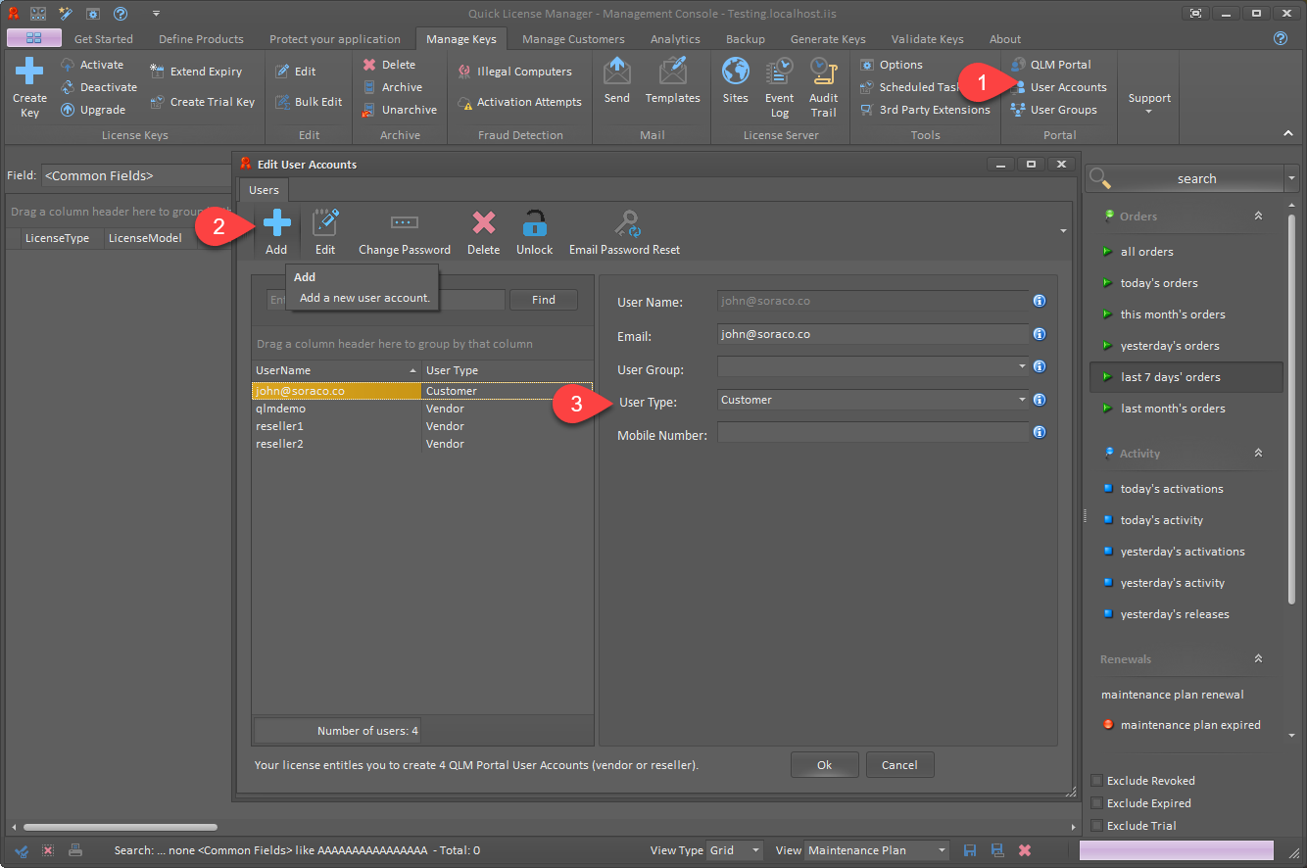The width and height of the screenshot is (1307, 868).
Task: Show info for Mobile Number field
Action: point(1040,432)
